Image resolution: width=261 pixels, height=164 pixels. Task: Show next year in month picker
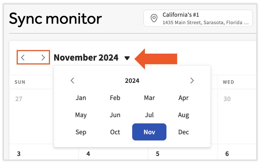[192, 81]
